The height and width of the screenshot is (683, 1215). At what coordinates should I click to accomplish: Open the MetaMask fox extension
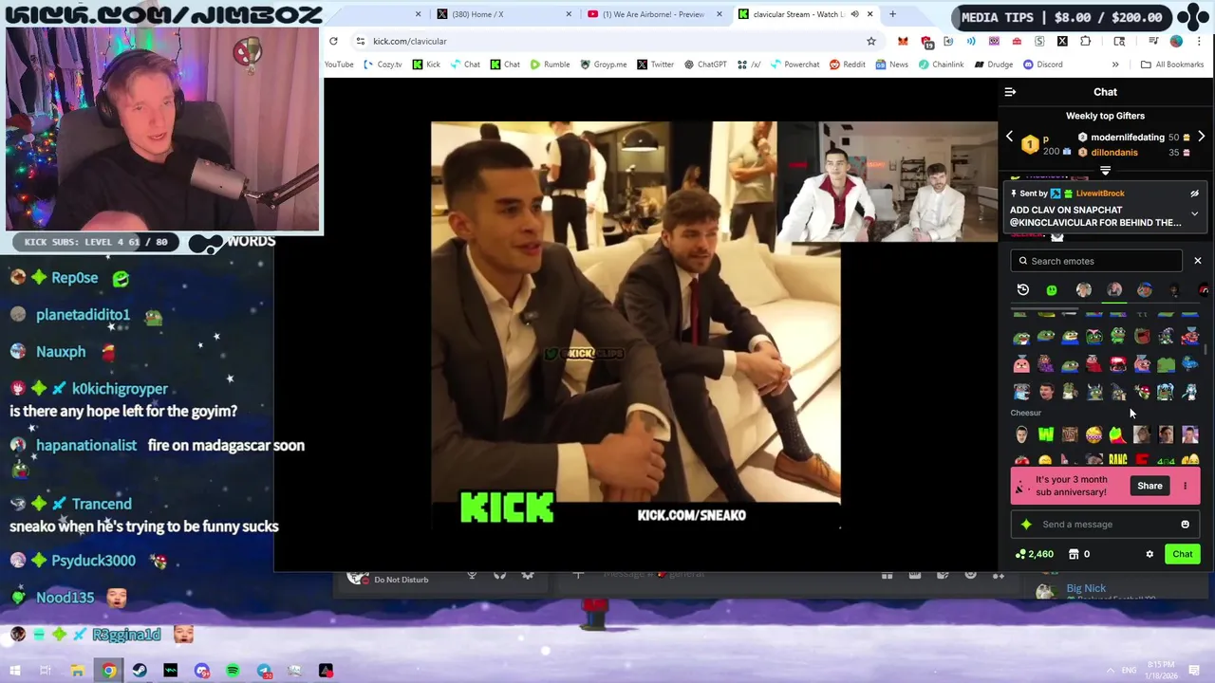coord(903,41)
